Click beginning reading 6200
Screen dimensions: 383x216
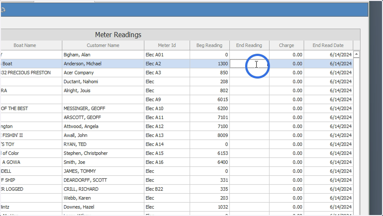point(223,108)
